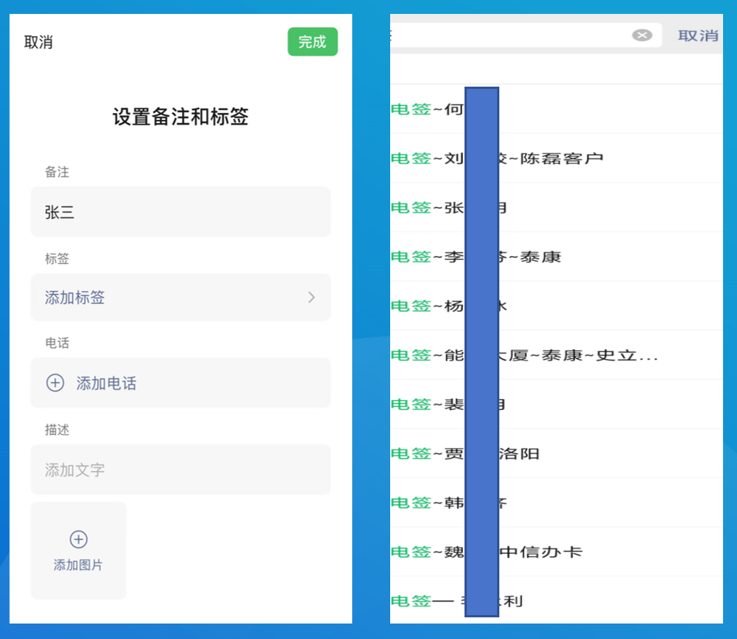Image resolution: width=737 pixels, height=639 pixels.
Task: Tap the plus icon beside 添加电话
Action: pos(55,382)
